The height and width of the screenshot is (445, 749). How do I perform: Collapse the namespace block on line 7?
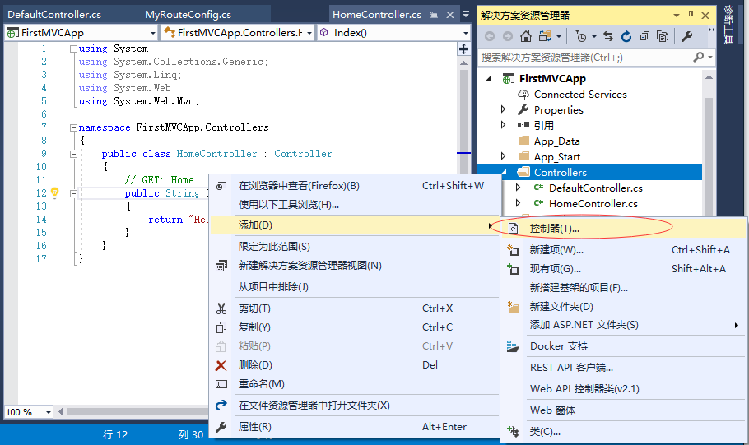[x=73, y=127]
